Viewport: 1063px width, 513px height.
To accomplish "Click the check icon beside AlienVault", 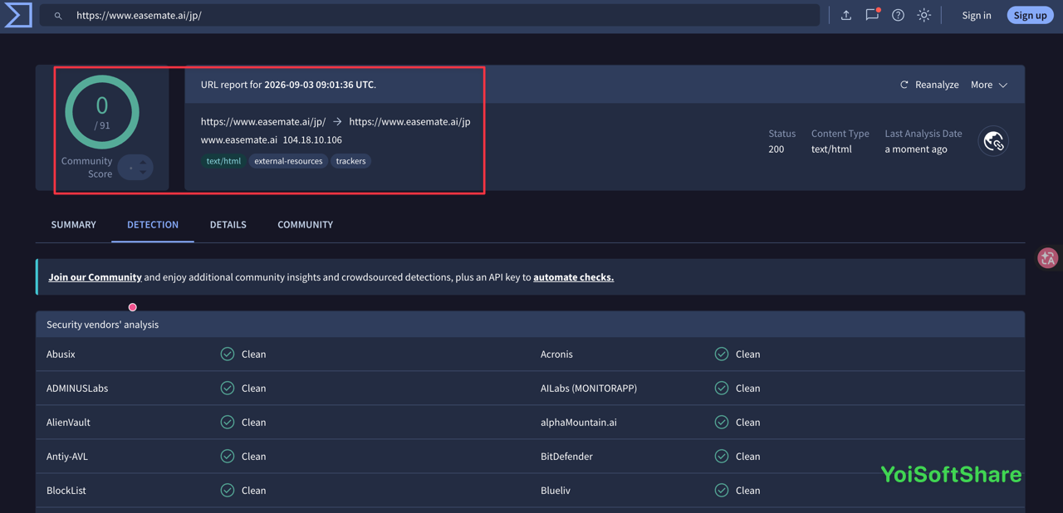I will click(228, 422).
